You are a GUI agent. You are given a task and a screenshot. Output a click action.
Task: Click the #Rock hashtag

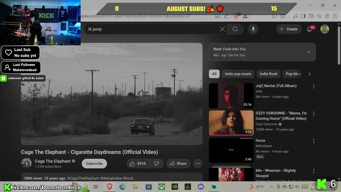(128, 178)
